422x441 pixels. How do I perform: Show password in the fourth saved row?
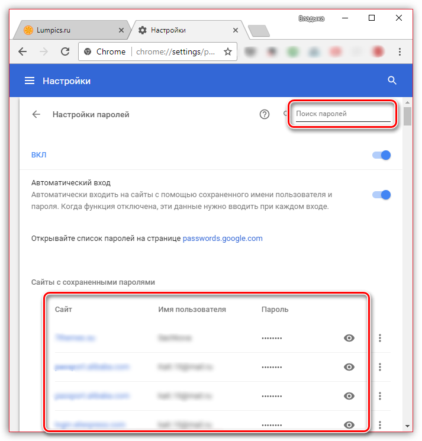coord(349,424)
